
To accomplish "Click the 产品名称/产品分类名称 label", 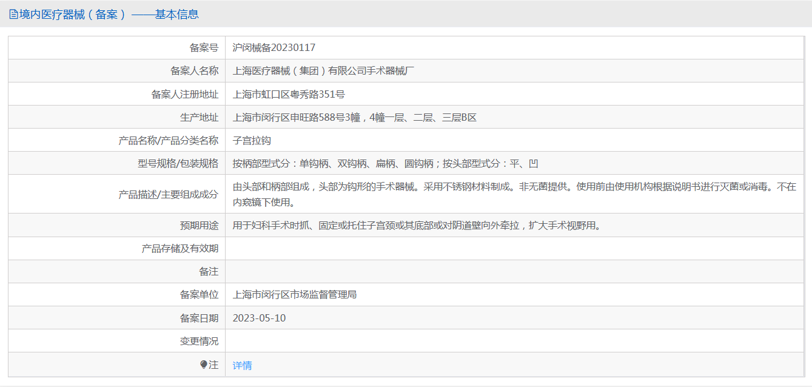I will click(x=169, y=140).
